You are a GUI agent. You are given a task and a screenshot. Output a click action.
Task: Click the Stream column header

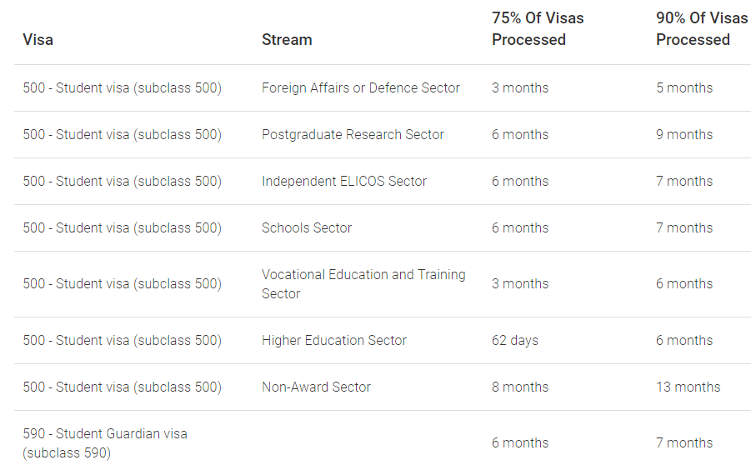(x=287, y=39)
